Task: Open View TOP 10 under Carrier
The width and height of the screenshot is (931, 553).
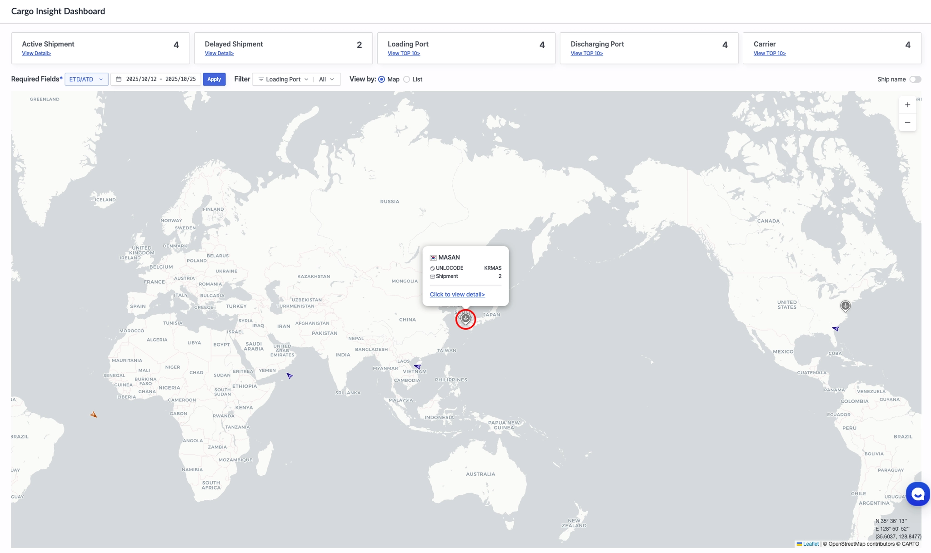Action: pos(769,54)
